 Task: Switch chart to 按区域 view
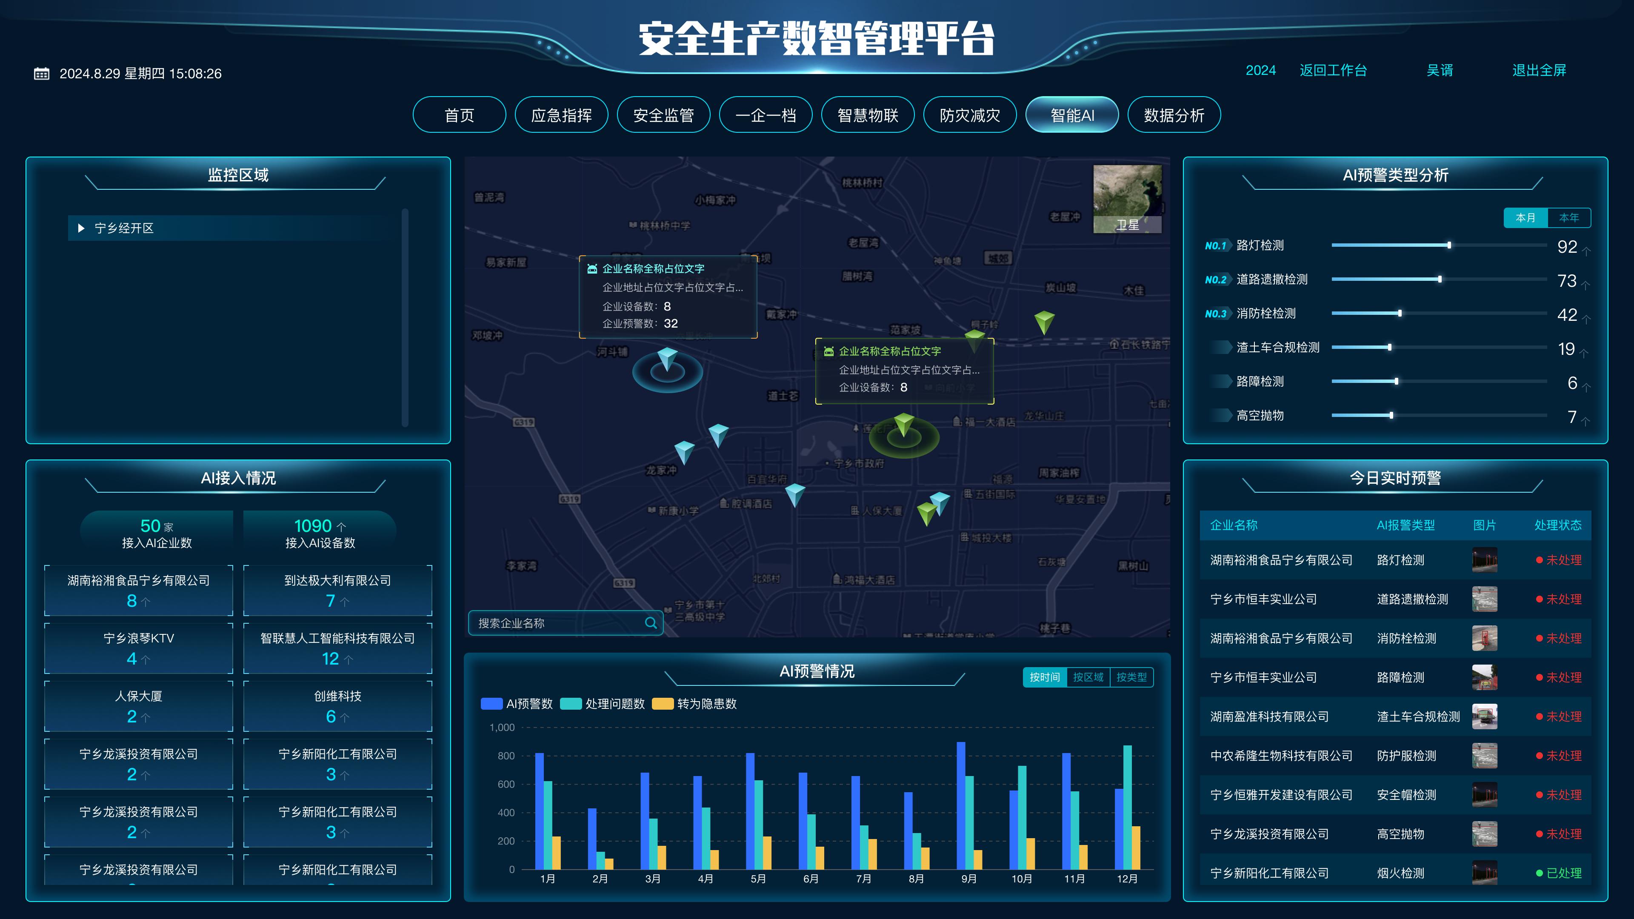pyautogui.click(x=1088, y=677)
